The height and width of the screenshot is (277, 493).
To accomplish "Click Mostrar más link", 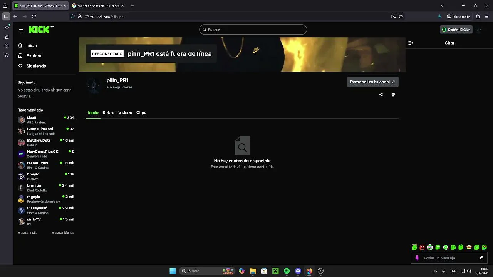I will click(x=27, y=232).
